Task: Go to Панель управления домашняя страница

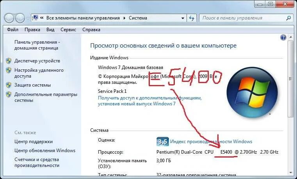Action: pos(37,45)
